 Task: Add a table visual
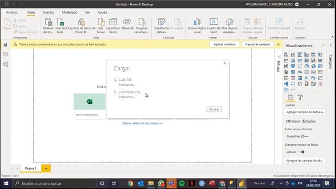pyautogui.click(x=293, y=78)
